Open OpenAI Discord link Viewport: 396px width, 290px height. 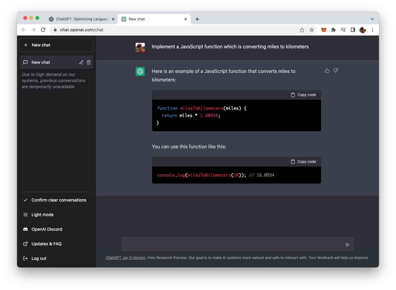56,229
